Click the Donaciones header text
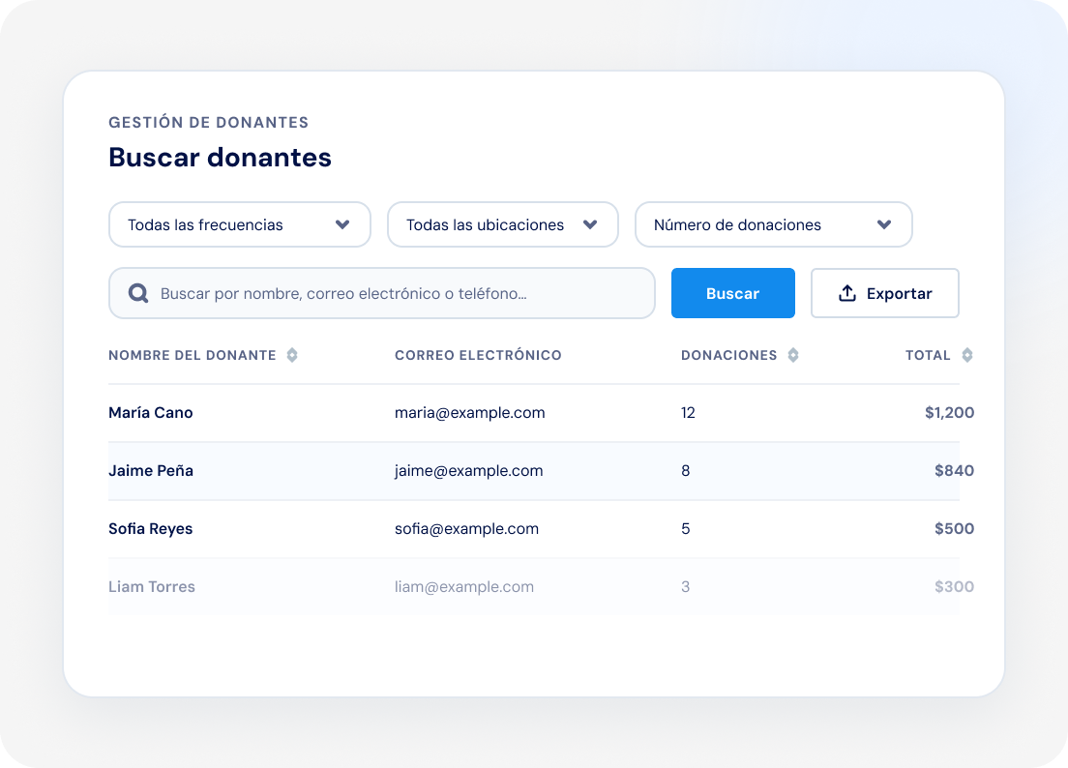This screenshot has height=768, width=1068. (x=728, y=355)
